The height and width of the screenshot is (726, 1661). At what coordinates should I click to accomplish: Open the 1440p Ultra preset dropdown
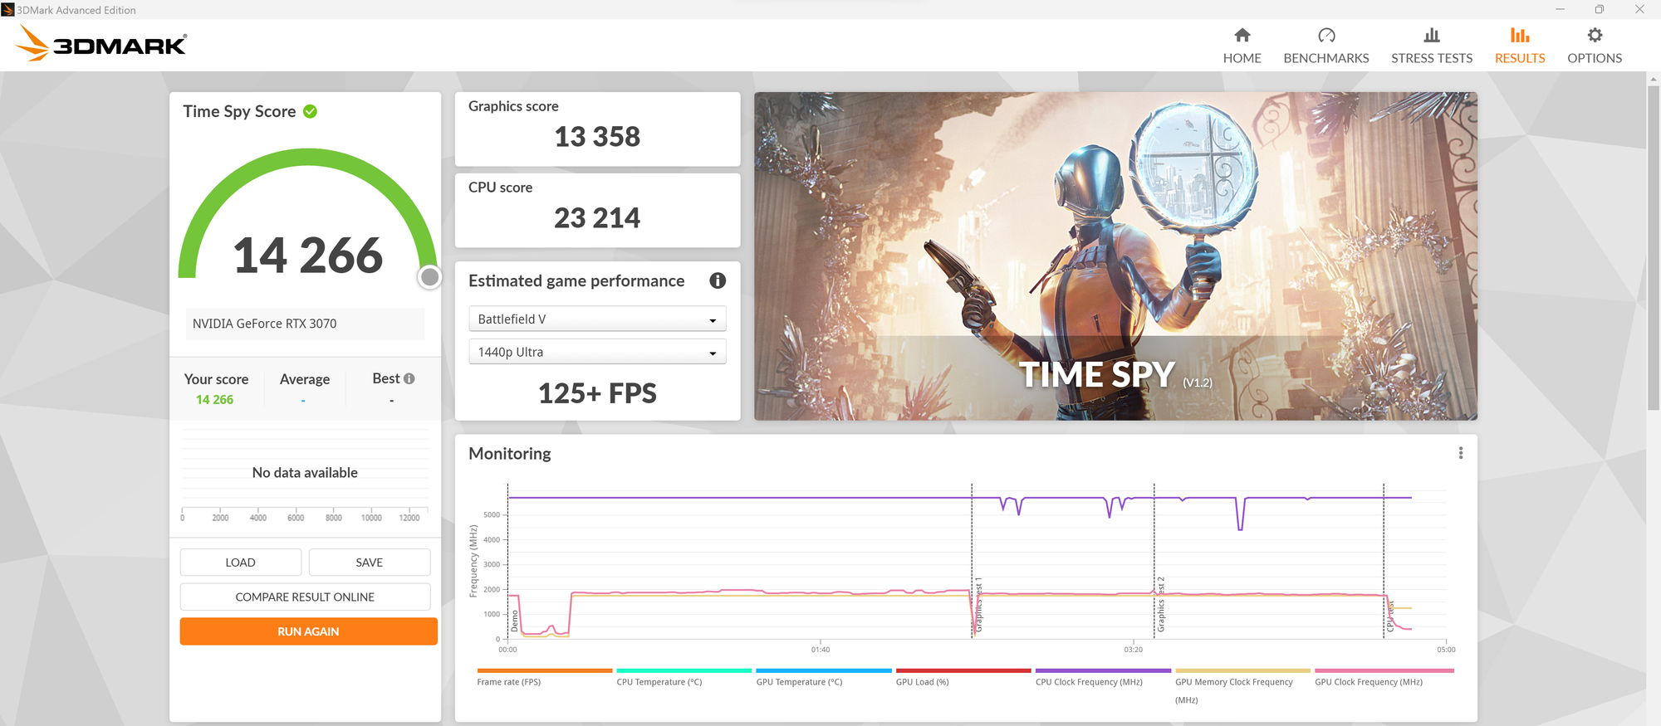click(x=597, y=352)
